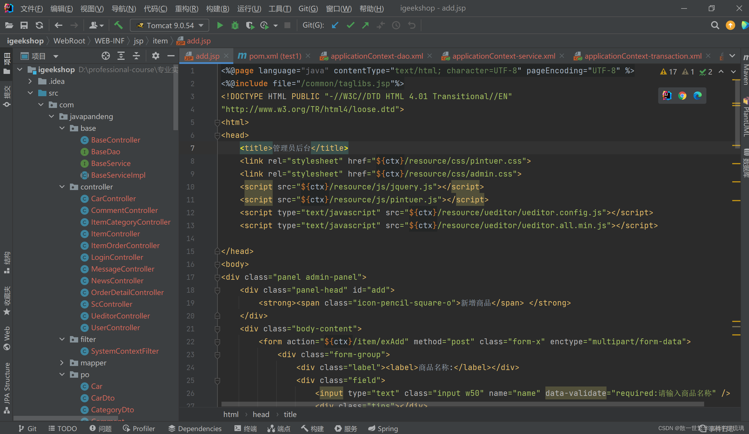Collapse all tree nodes in the project panel
This screenshot has width=749, height=434.
pyautogui.click(x=136, y=56)
